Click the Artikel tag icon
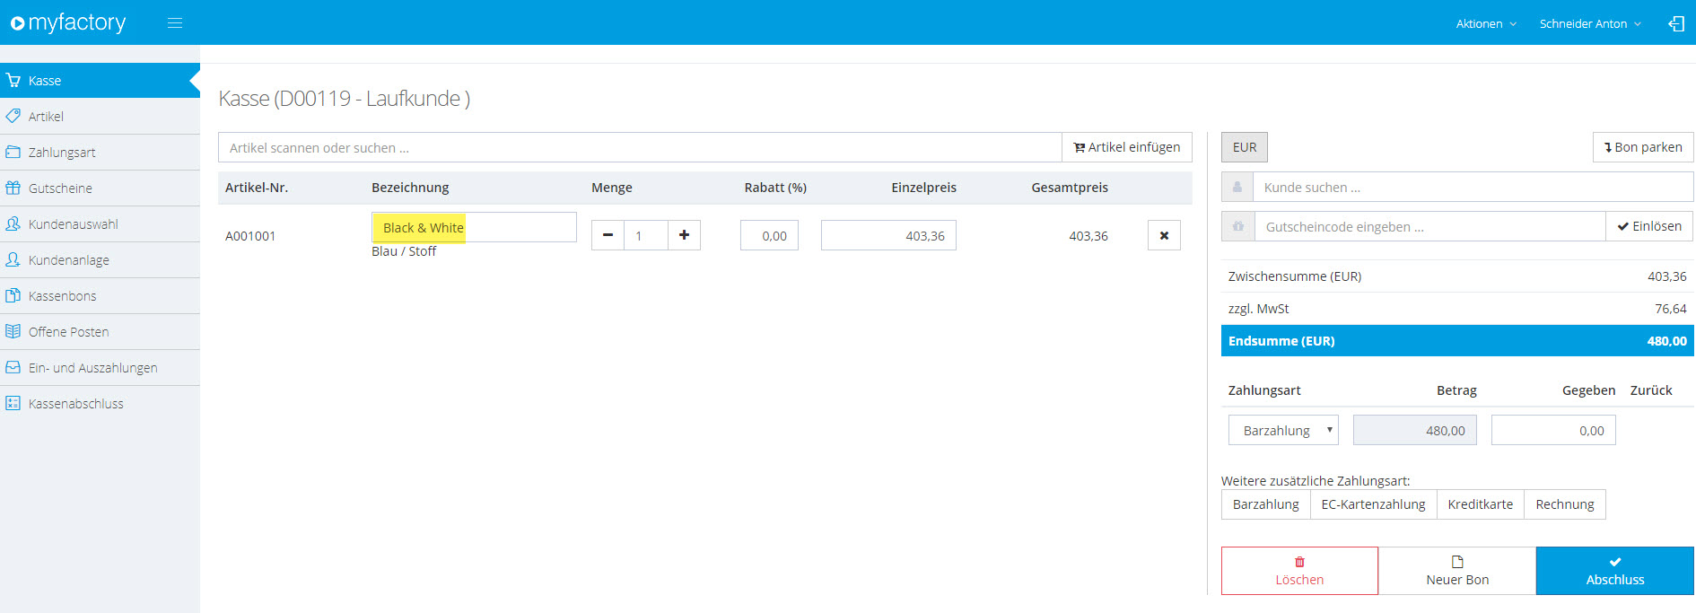 coord(13,116)
